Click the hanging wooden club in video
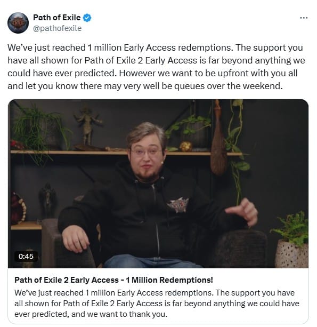Image resolution: width=317 pixels, height=327 pixels. (218, 140)
